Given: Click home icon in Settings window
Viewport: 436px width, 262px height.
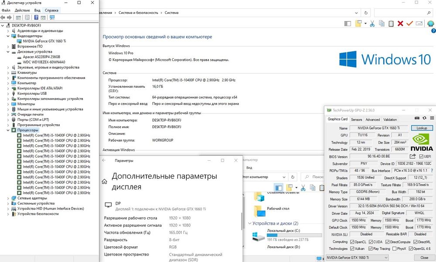Looking at the screenshot, I should tap(104, 182).
